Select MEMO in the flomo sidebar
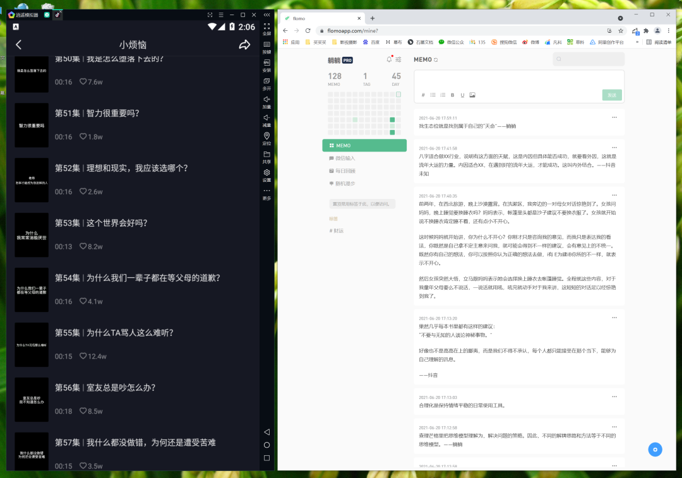 (364, 145)
